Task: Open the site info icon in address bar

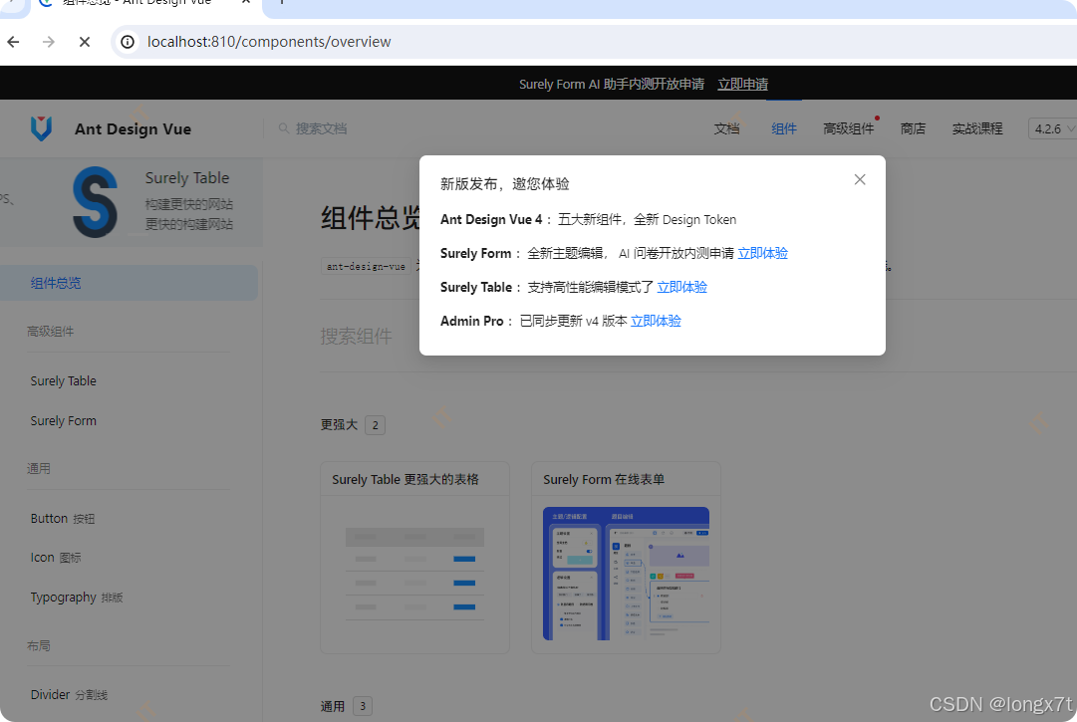Action: click(x=128, y=42)
